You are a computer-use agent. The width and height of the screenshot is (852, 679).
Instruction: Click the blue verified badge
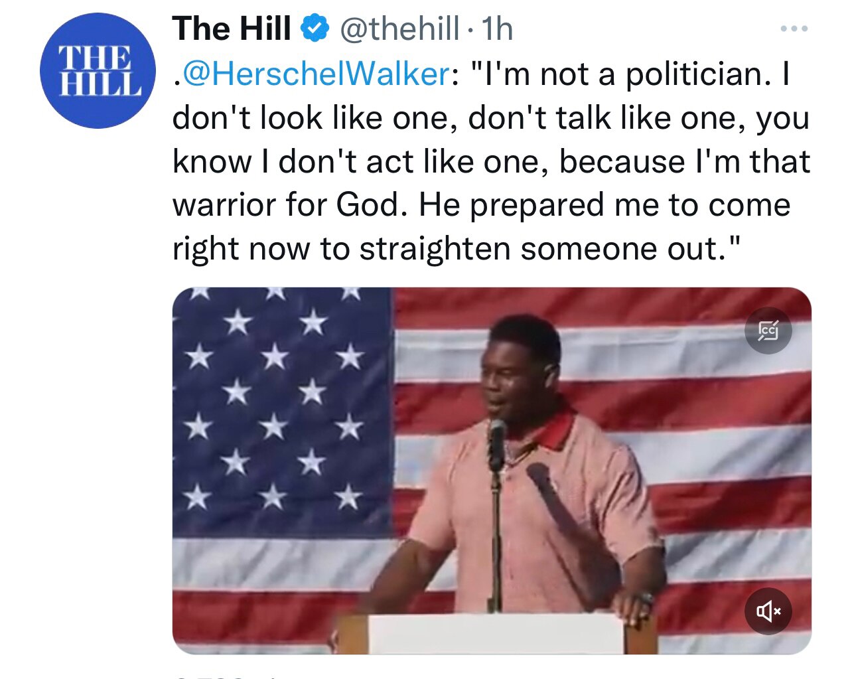click(315, 29)
